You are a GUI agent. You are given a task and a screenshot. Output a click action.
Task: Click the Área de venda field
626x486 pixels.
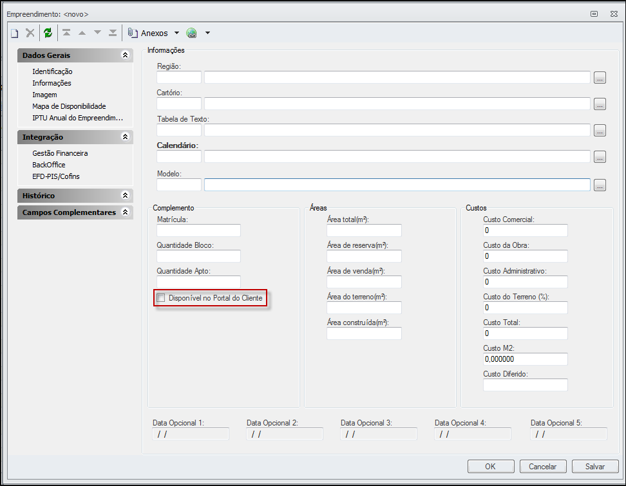coord(364,282)
